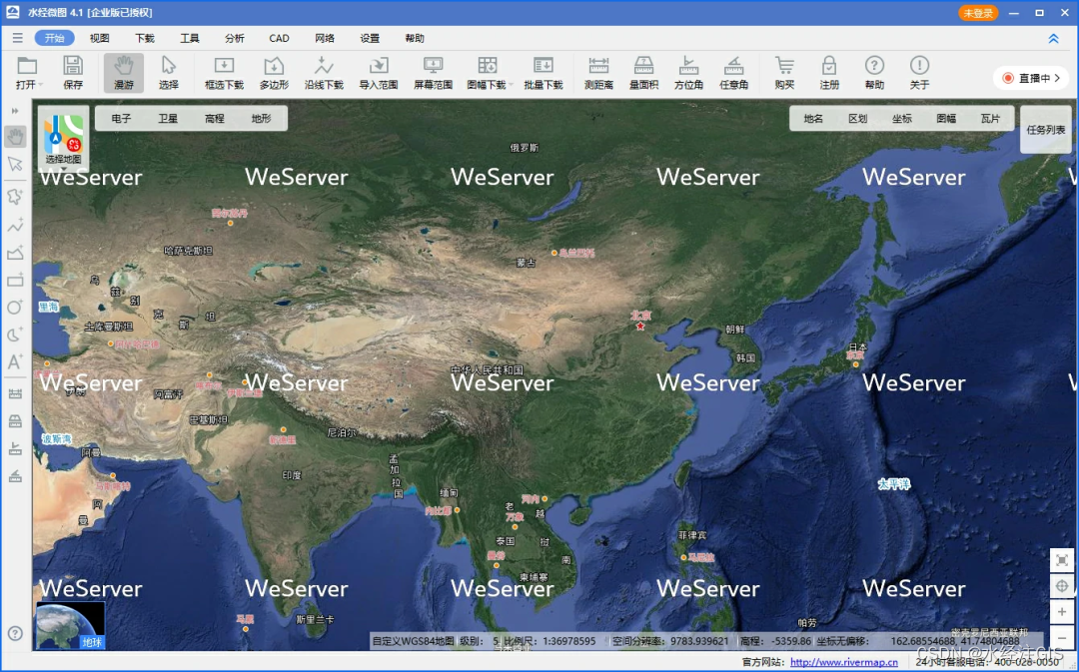Screen dimensions: 1079x672
Task: Toggle 坐标 coordinates overlay
Action: (902, 118)
